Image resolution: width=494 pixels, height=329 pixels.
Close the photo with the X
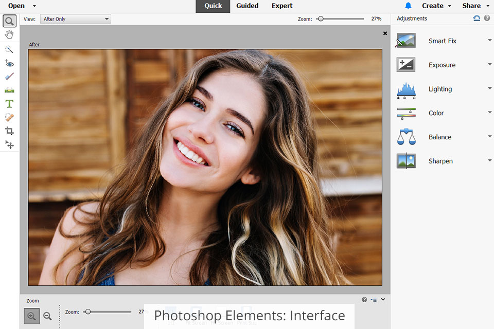[x=385, y=33]
